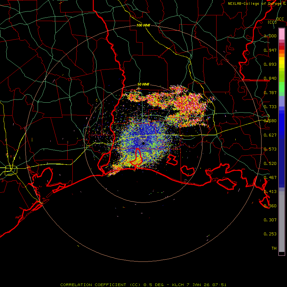Click the "DCC" legend title
This screenshot has width=287, height=287.
point(280,19)
